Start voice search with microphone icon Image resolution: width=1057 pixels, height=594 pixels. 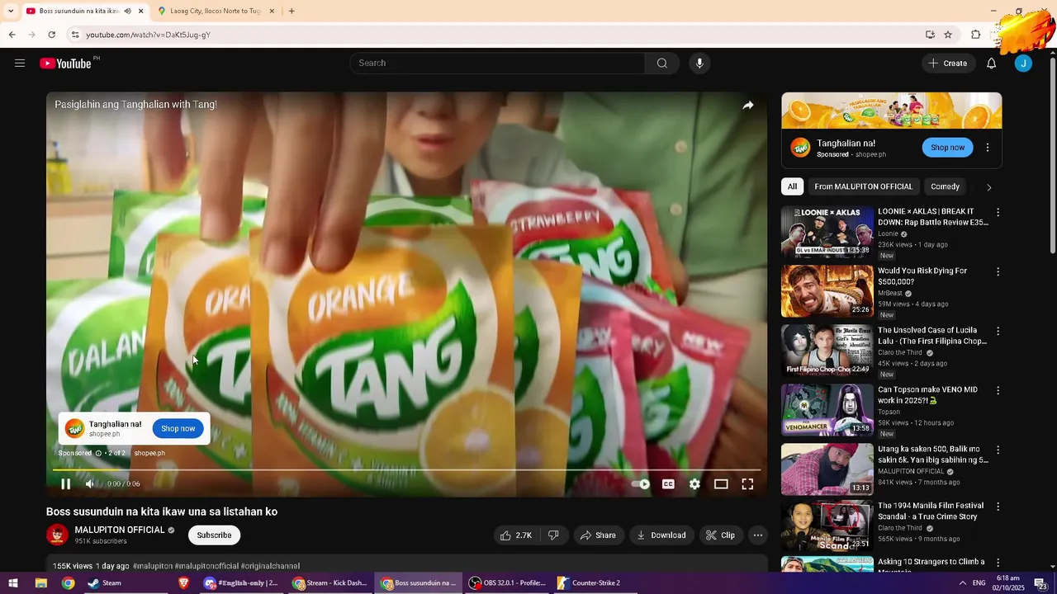[699, 64]
